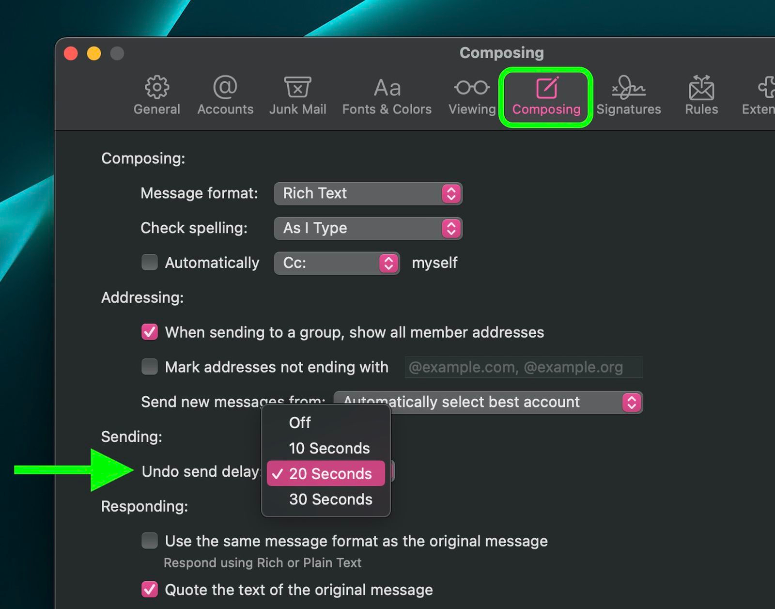Click the Message format: label
This screenshot has height=609, width=775.
pos(199,193)
